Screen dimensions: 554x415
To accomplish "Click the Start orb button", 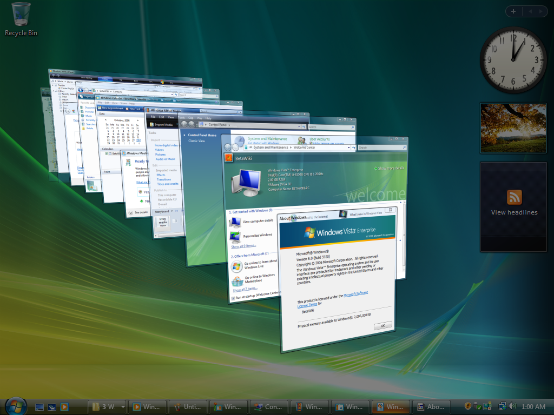I will point(16,406).
